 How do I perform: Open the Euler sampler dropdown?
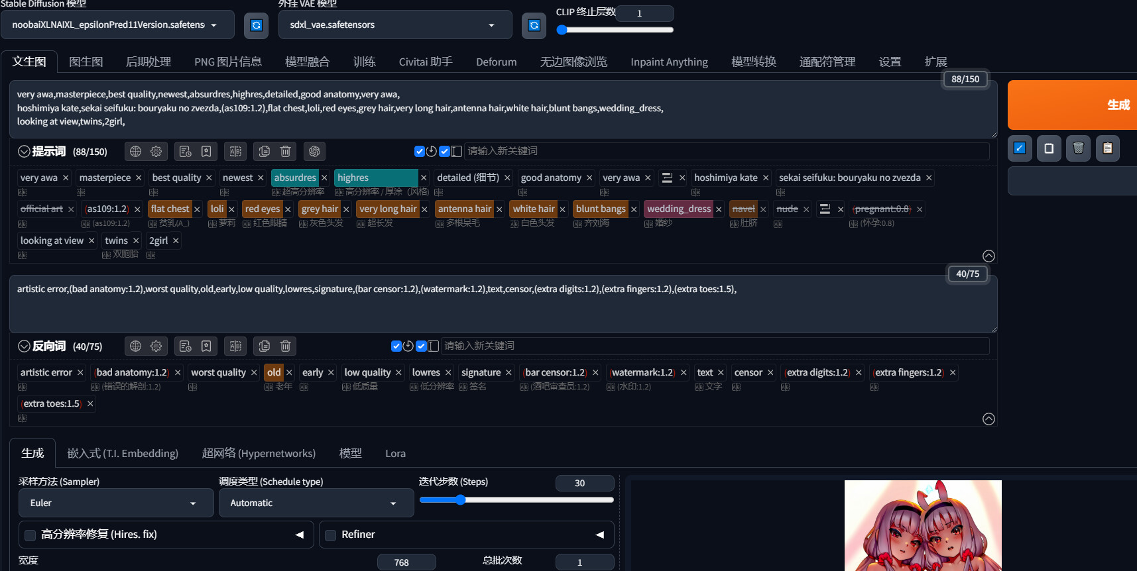pos(116,503)
